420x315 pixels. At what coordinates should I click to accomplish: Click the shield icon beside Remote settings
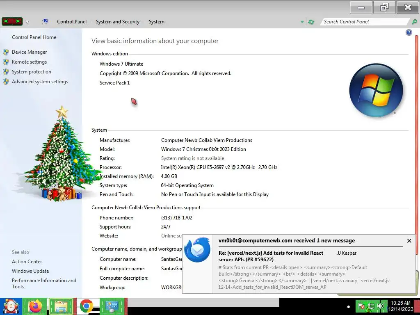pyautogui.click(x=6, y=62)
